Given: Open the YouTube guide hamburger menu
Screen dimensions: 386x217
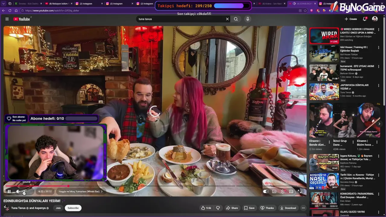Looking at the screenshot, I should [7, 19].
